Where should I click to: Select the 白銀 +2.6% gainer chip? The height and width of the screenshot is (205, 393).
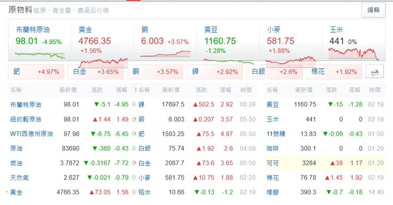[275, 72]
